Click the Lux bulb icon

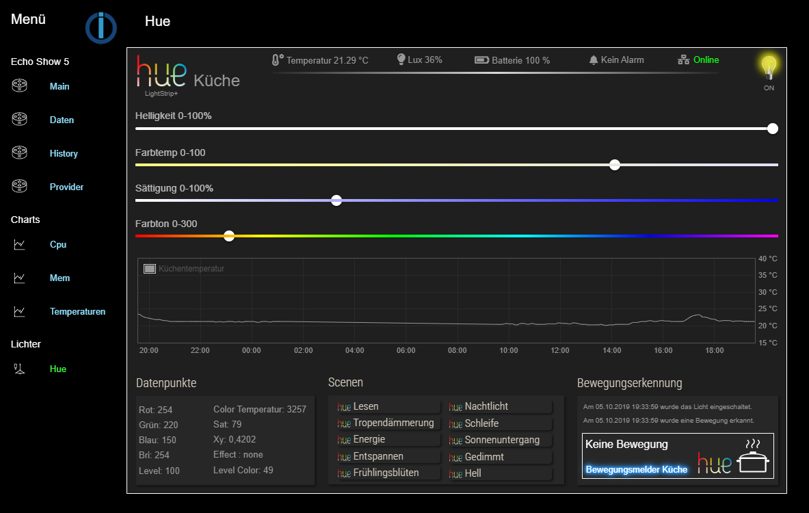(401, 60)
